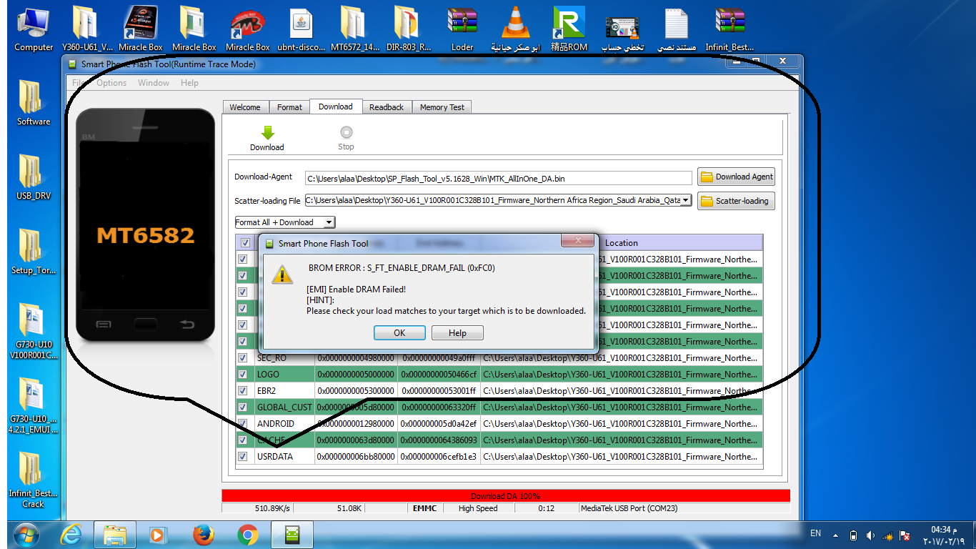Open the DIR-803_R... folder icon
The height and width of the screenshot is (549, 976).
point(409,29)
